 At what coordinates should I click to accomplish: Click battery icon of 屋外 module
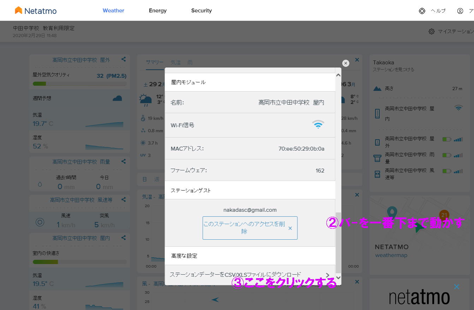447,139
